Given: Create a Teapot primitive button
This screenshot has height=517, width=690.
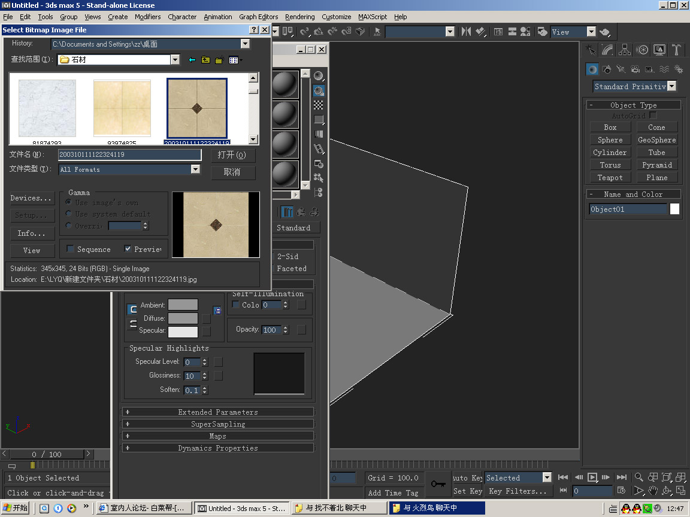Looking at the screenshot, I should [x=610, y=178].
